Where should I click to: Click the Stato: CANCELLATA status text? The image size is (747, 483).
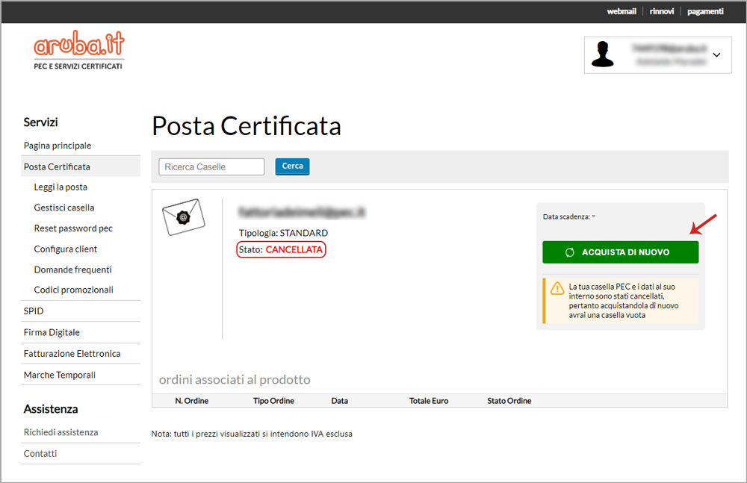click(281, 249)
